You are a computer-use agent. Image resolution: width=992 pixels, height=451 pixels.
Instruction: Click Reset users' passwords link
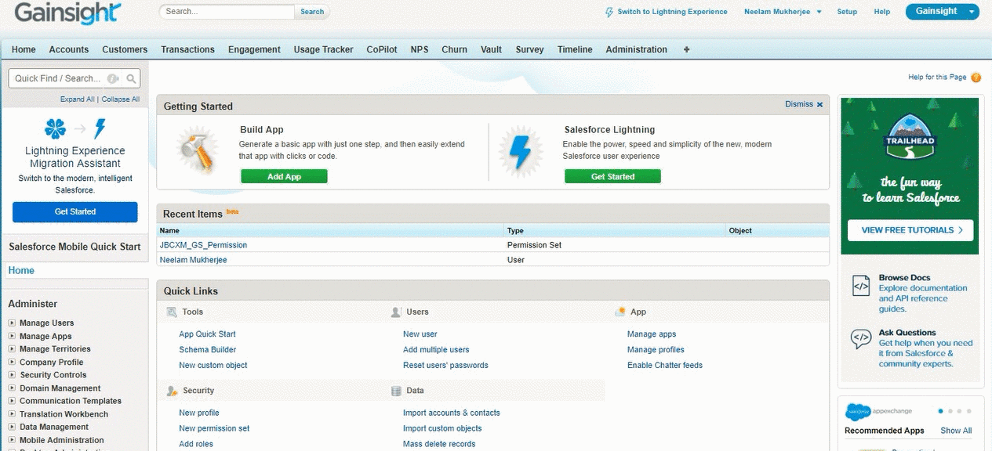(x=445, y=366)
